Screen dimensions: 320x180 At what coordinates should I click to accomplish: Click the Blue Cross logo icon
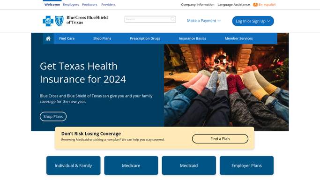tap(48, 21)
